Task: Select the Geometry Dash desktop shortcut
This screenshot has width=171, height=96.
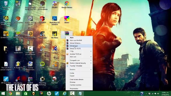Action: [x=6, y=21]
